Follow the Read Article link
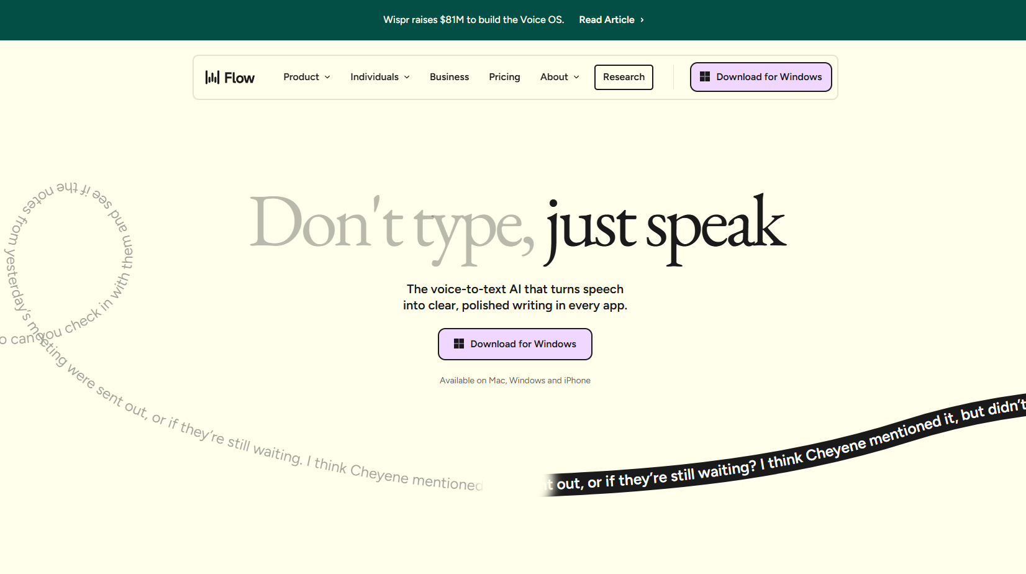This screenshot has height=574, width=1026. click(x=607, y=20)
